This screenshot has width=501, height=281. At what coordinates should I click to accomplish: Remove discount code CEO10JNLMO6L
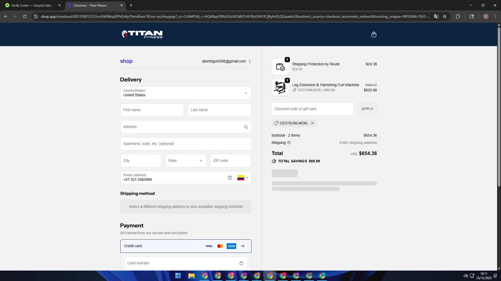[312, 123]
